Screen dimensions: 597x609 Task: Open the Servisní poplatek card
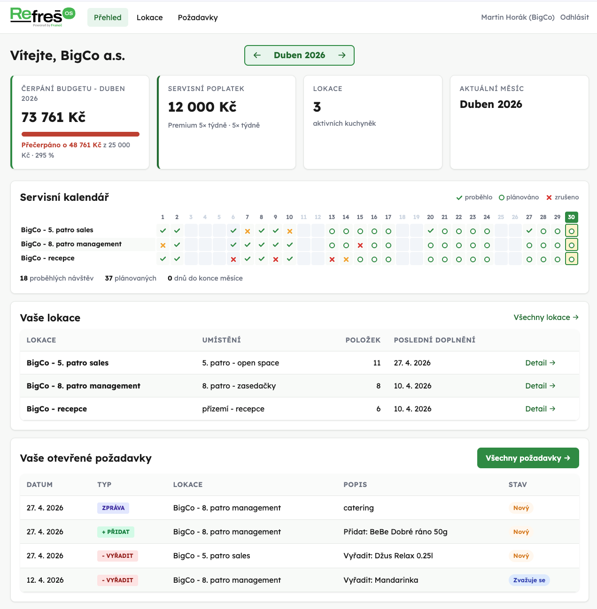point(226,122)
